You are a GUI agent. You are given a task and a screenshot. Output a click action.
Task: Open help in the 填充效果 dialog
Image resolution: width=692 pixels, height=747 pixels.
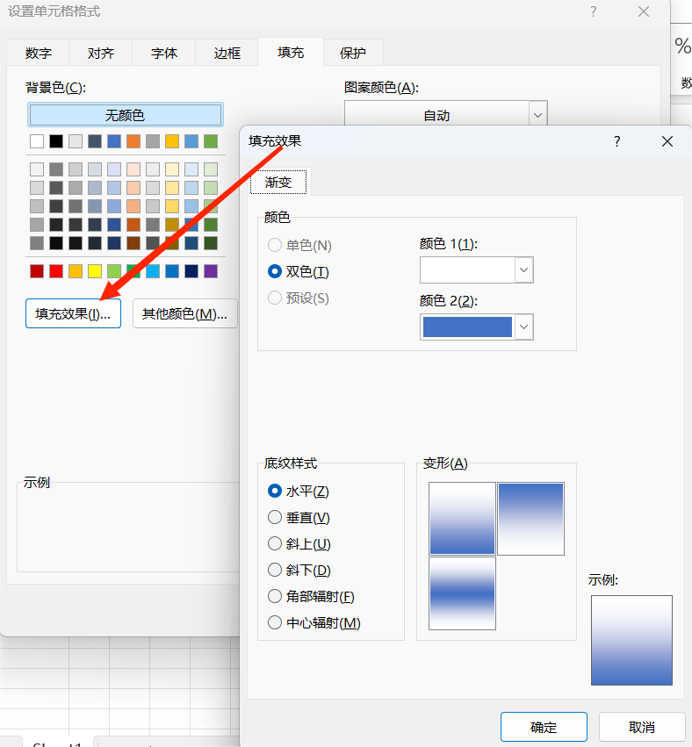coord(616,141)
